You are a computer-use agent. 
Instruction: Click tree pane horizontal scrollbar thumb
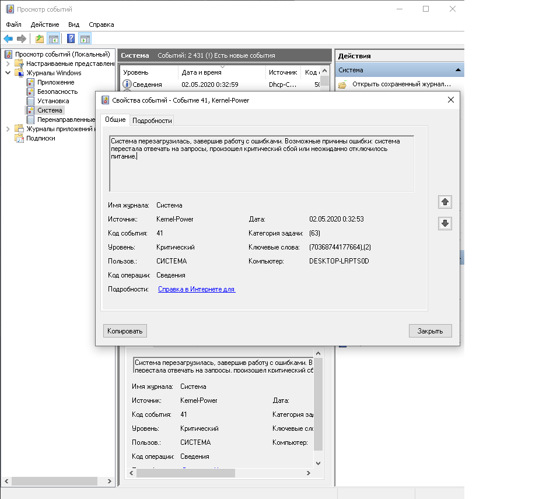point(54,481)
